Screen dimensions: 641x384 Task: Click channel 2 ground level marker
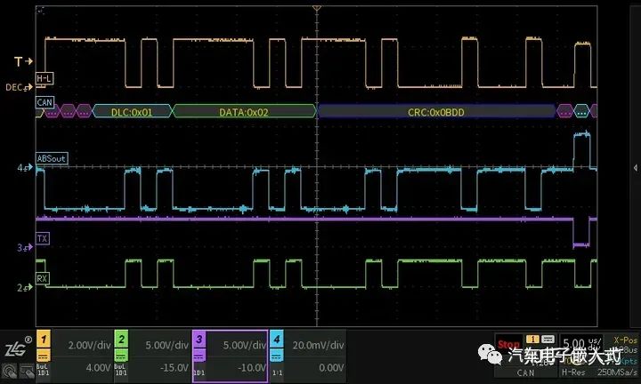coord(25,288)
